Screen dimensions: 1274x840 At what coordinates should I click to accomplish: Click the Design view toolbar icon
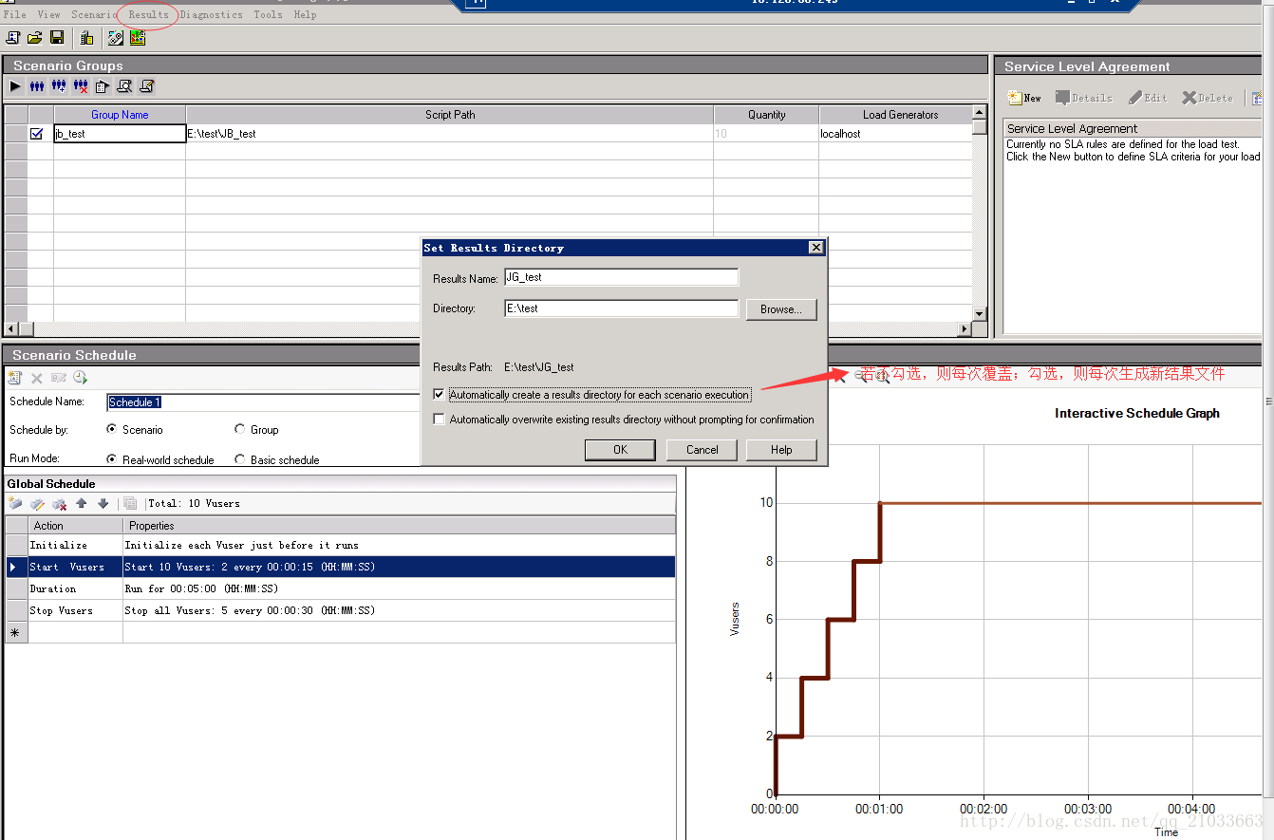pyautogui.click(x=116, y=38)
